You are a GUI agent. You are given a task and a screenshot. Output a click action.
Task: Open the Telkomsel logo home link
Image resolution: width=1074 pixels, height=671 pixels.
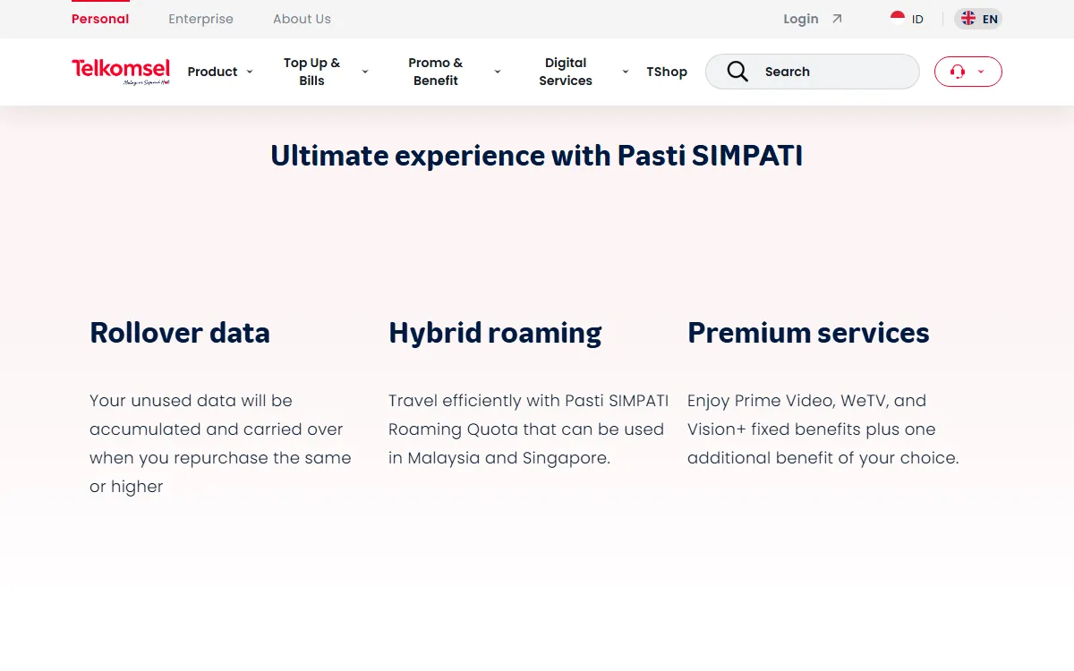coord(121,72)
